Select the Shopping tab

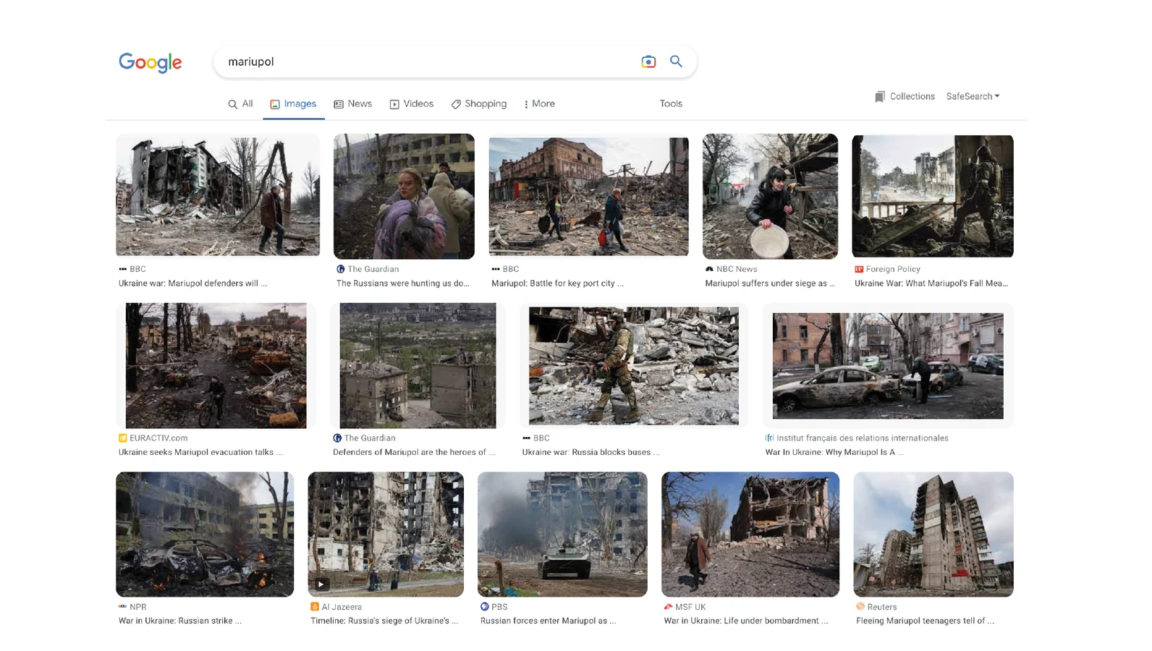click(x=478, y=103)
